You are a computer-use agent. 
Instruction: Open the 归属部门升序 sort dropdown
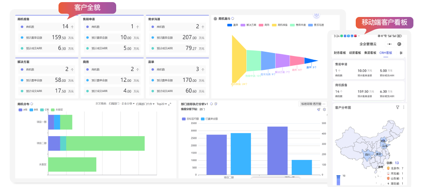click(x=145, y=104)
